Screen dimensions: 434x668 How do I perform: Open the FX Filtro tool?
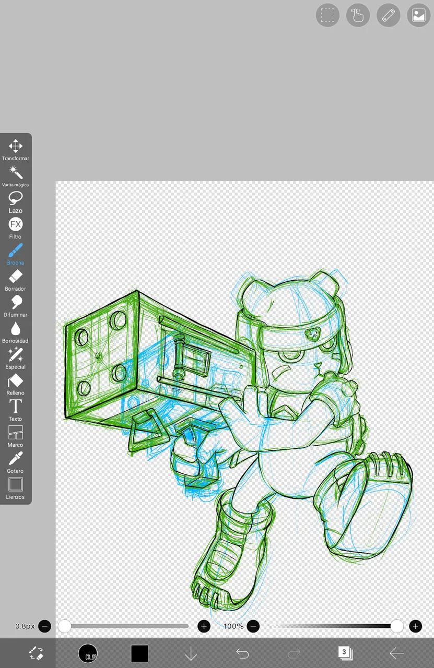point(16,228)
